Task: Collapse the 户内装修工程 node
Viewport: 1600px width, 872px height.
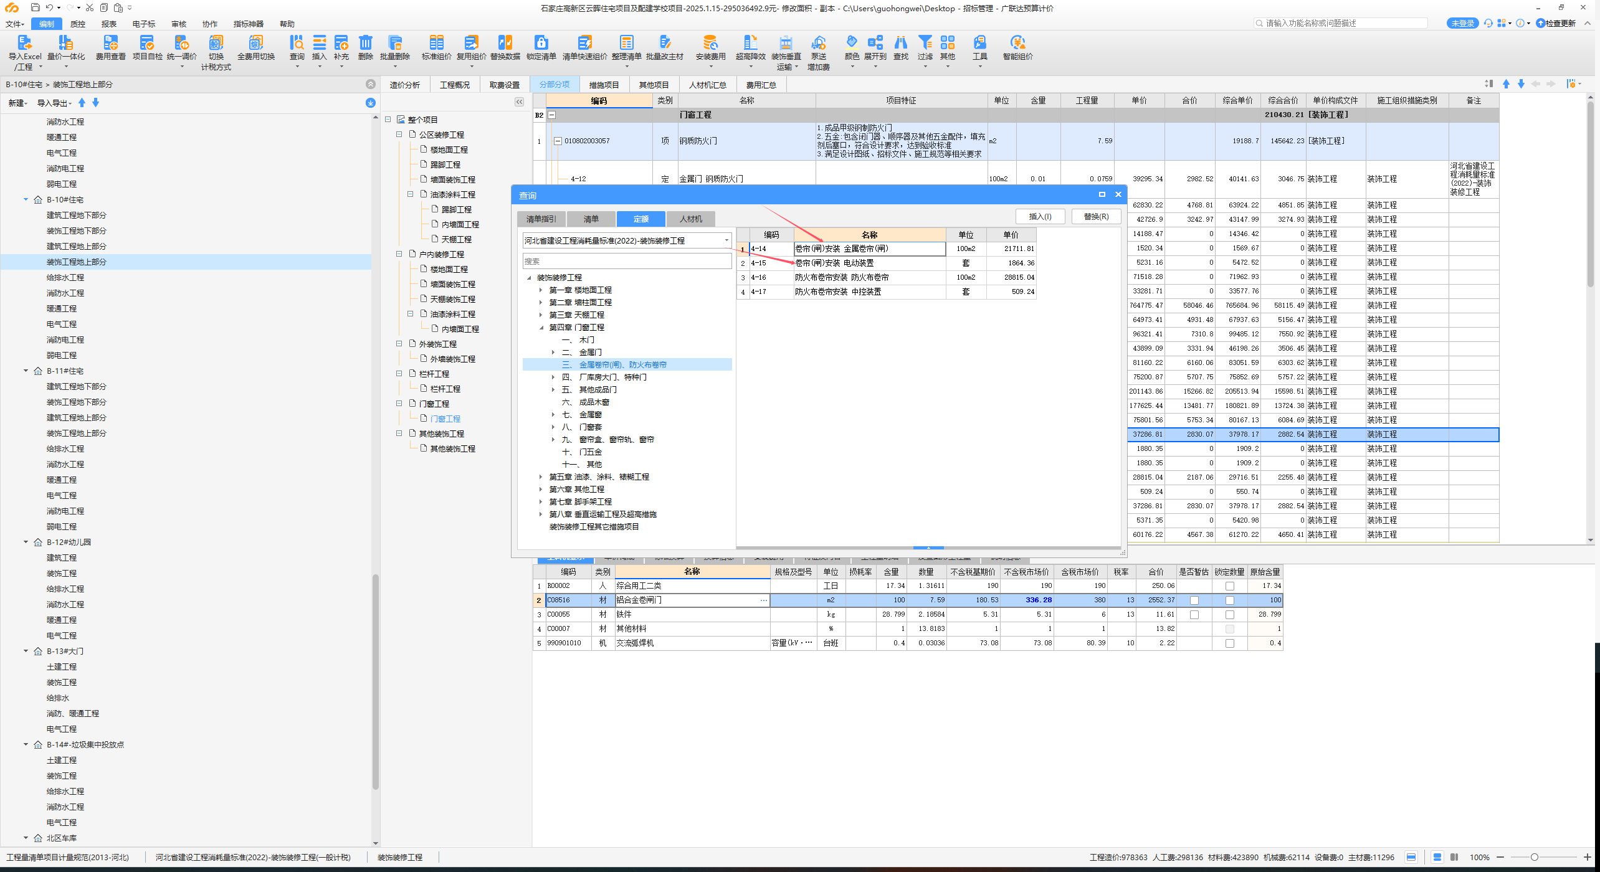Action: click(399, 254)
